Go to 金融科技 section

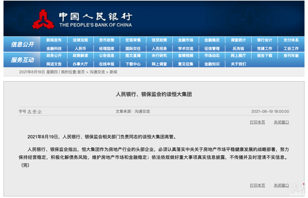click(54, 49)
